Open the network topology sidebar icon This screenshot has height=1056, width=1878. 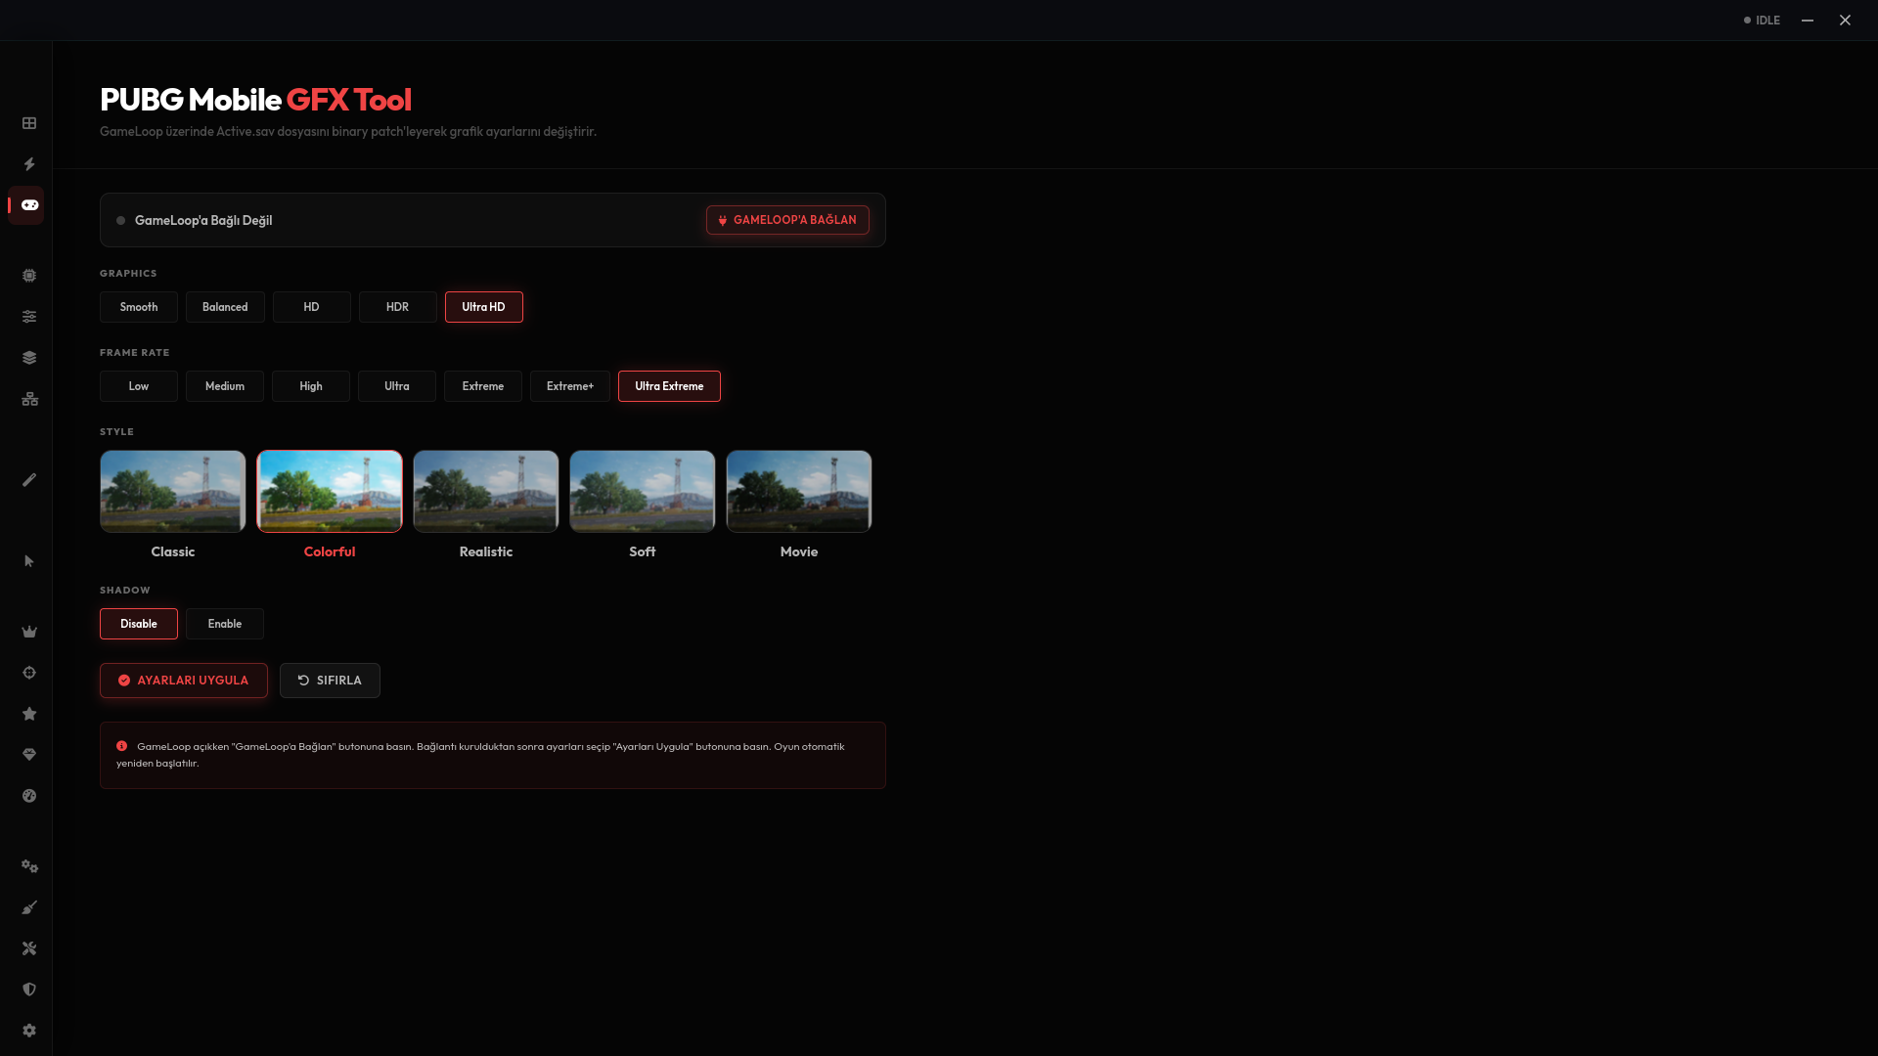(x=29, y=399)
